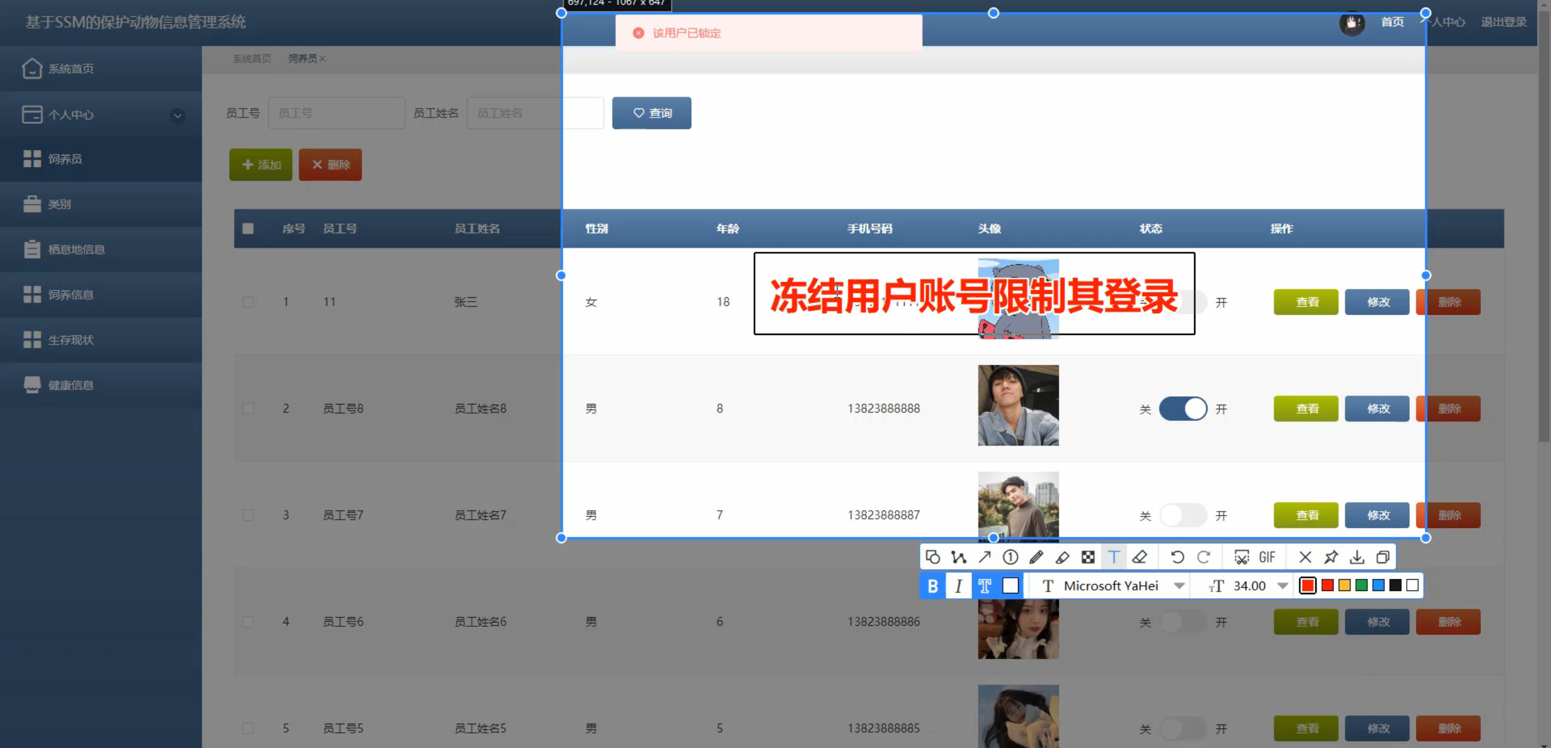Start GIF recording
Image resolution: width=1551 pixels, height=748 pixels.
click(x=1267, y=557)
